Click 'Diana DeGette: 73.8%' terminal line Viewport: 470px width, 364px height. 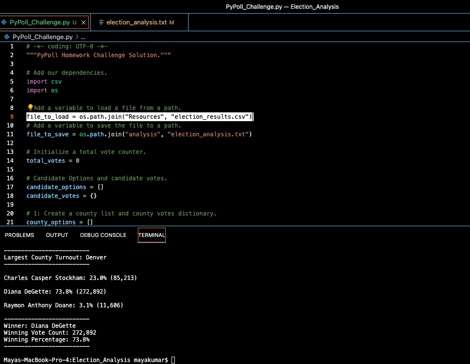(x=55, y=292)
